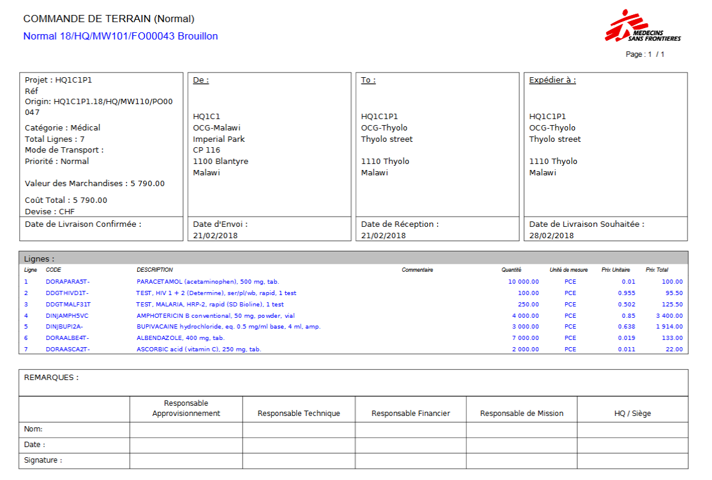This screenshot has width=712, height=480.
Task: Click the Nom cell under Responsable Approvisionnement
Action: pyautogui.click(x=186, y=429)
